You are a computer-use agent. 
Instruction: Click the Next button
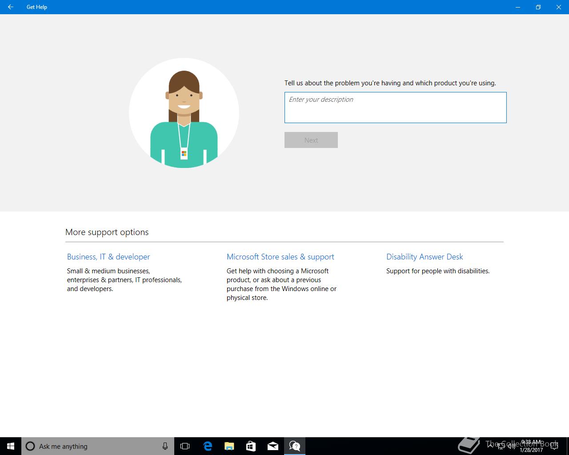click(x=311, y=140)
